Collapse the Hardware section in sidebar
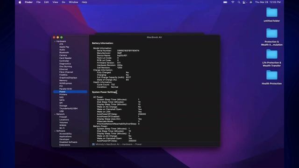This screenshot has height=168, width=299. (55, 42)
